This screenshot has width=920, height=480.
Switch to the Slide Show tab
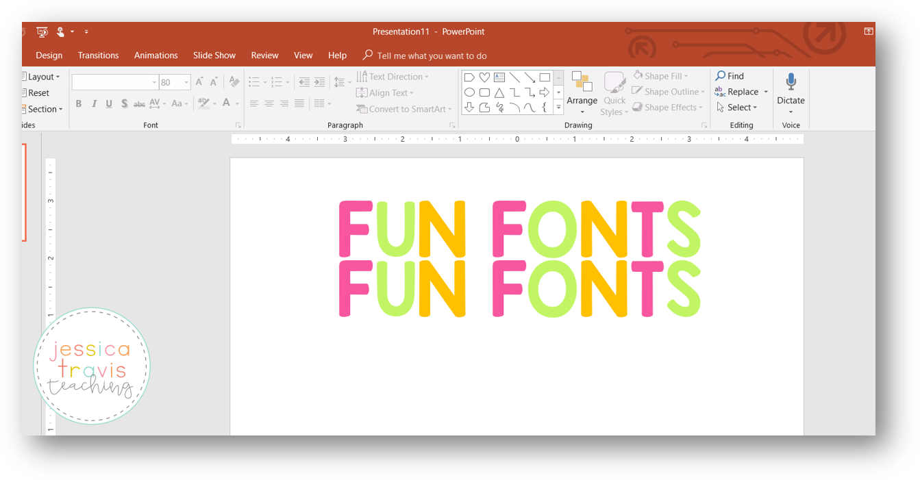[214, 55]
